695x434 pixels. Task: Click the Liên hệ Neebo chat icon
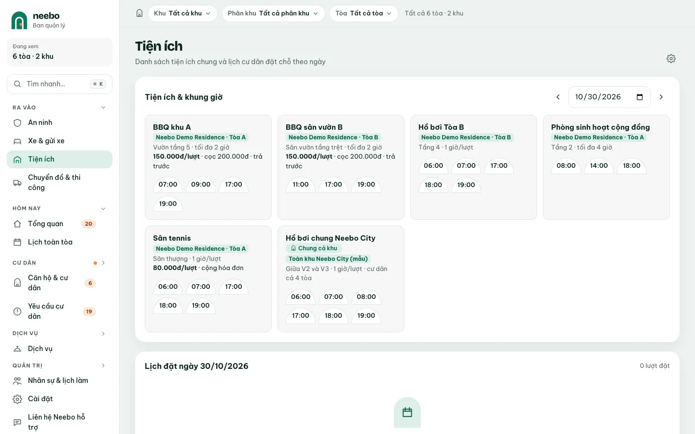pos(17,422)
